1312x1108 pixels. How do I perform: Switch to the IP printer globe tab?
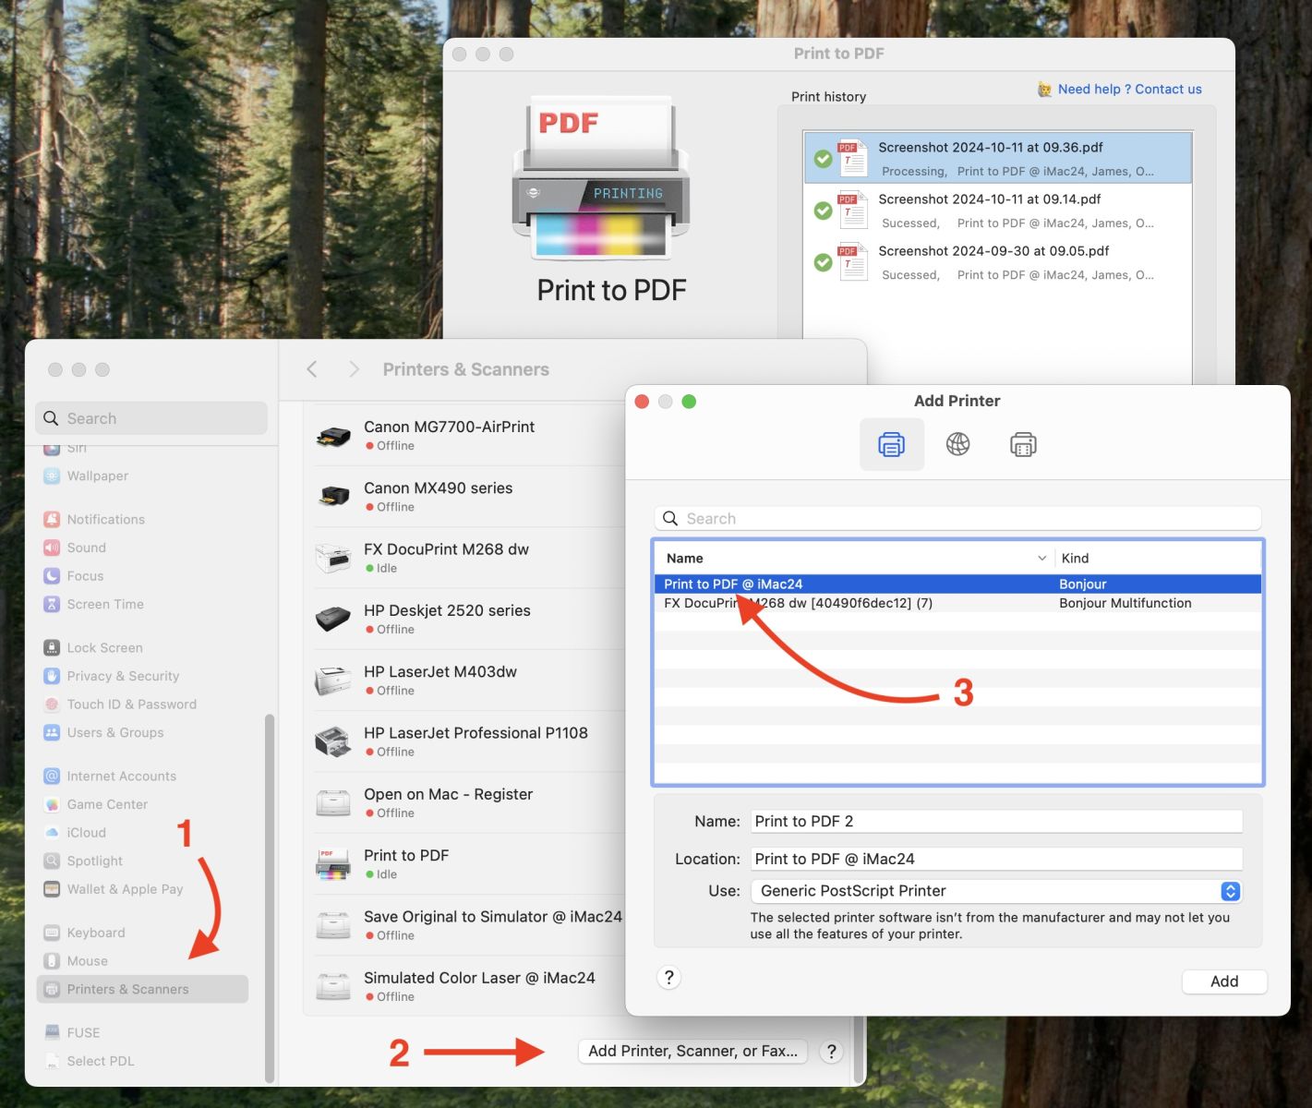pyautogui.click(x=957, y=445)
